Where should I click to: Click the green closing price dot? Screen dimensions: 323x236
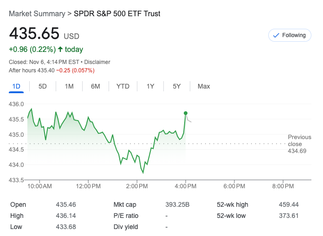point(186,113)
